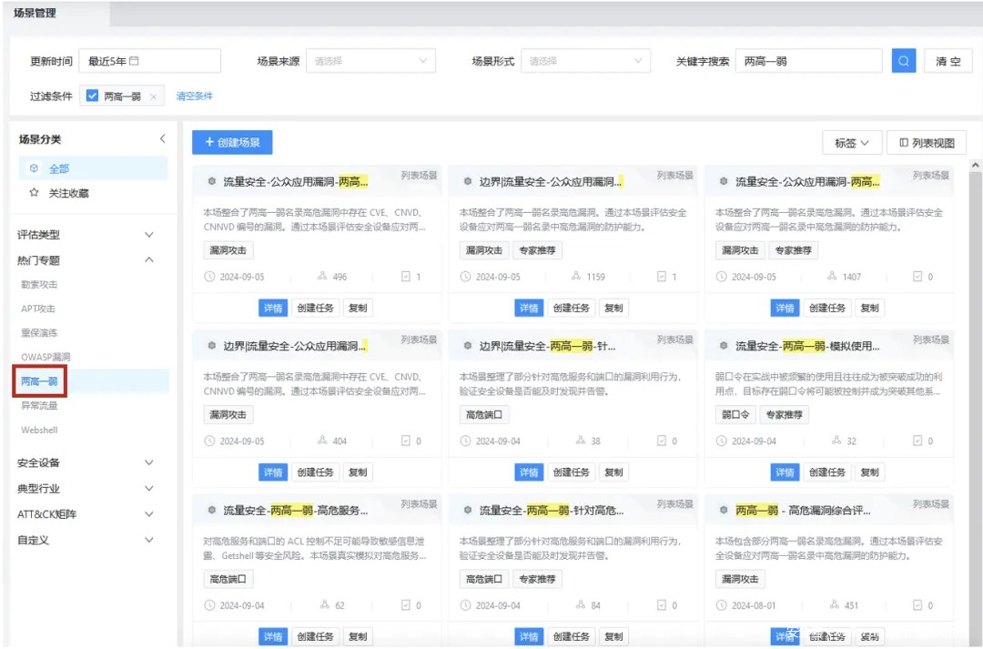
Task: Open the 标签 dropdown
Action: pos(852,143)
